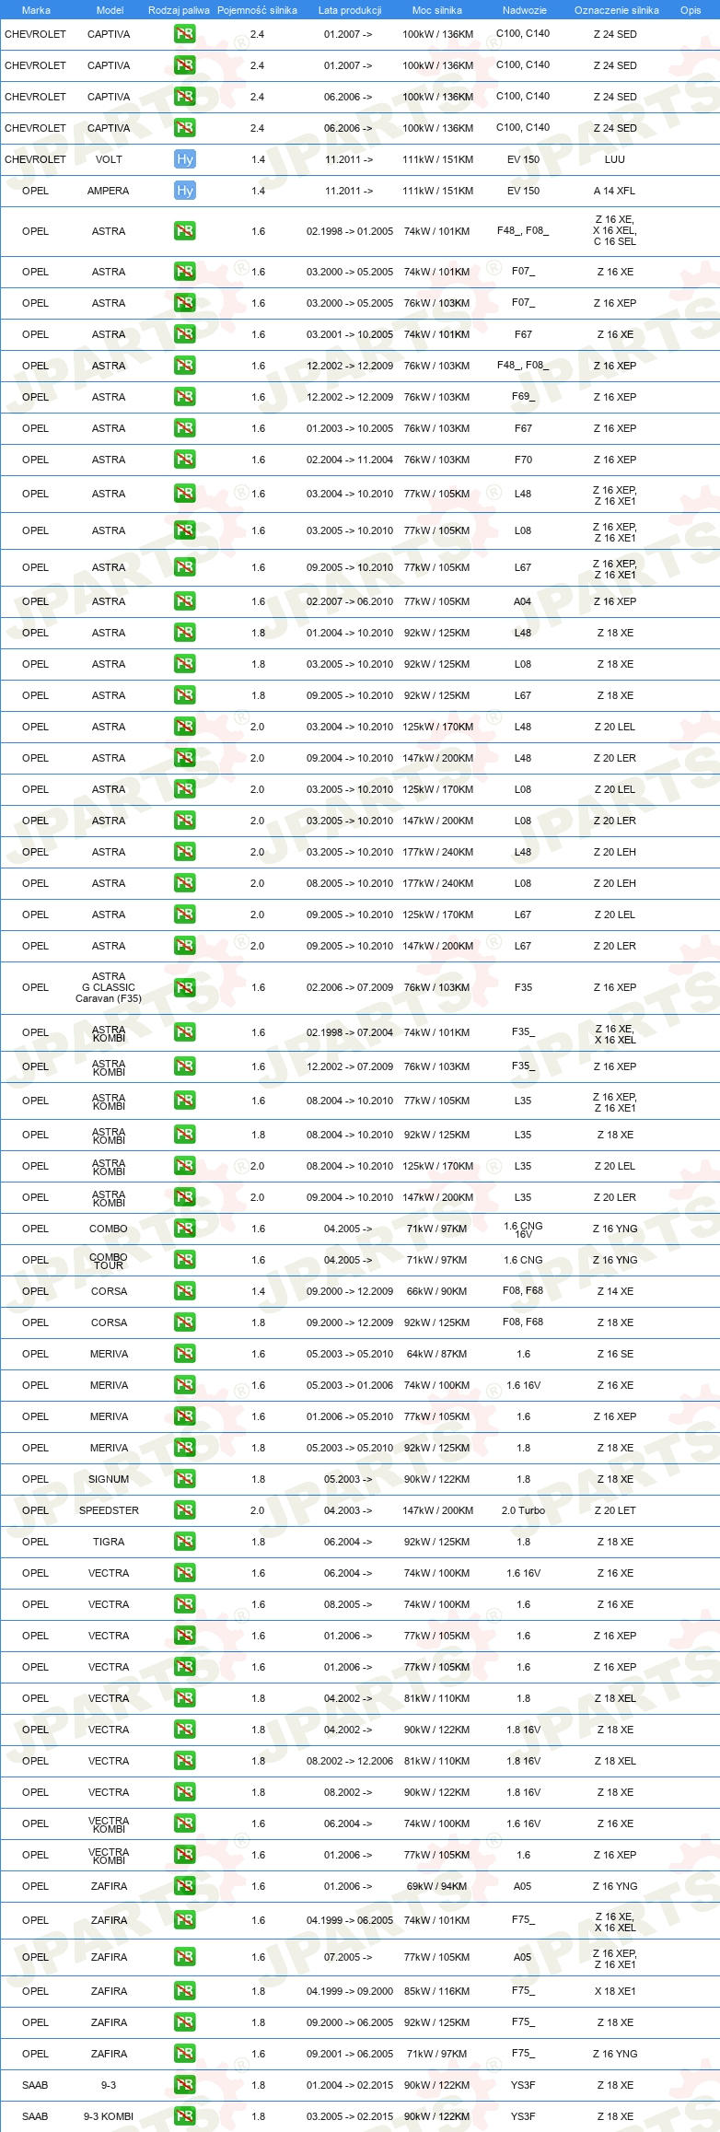This screenshot has width=720, height=2132.
Task: Select the '64kW / 87KM' power cell
Action: click(436, 1354)
